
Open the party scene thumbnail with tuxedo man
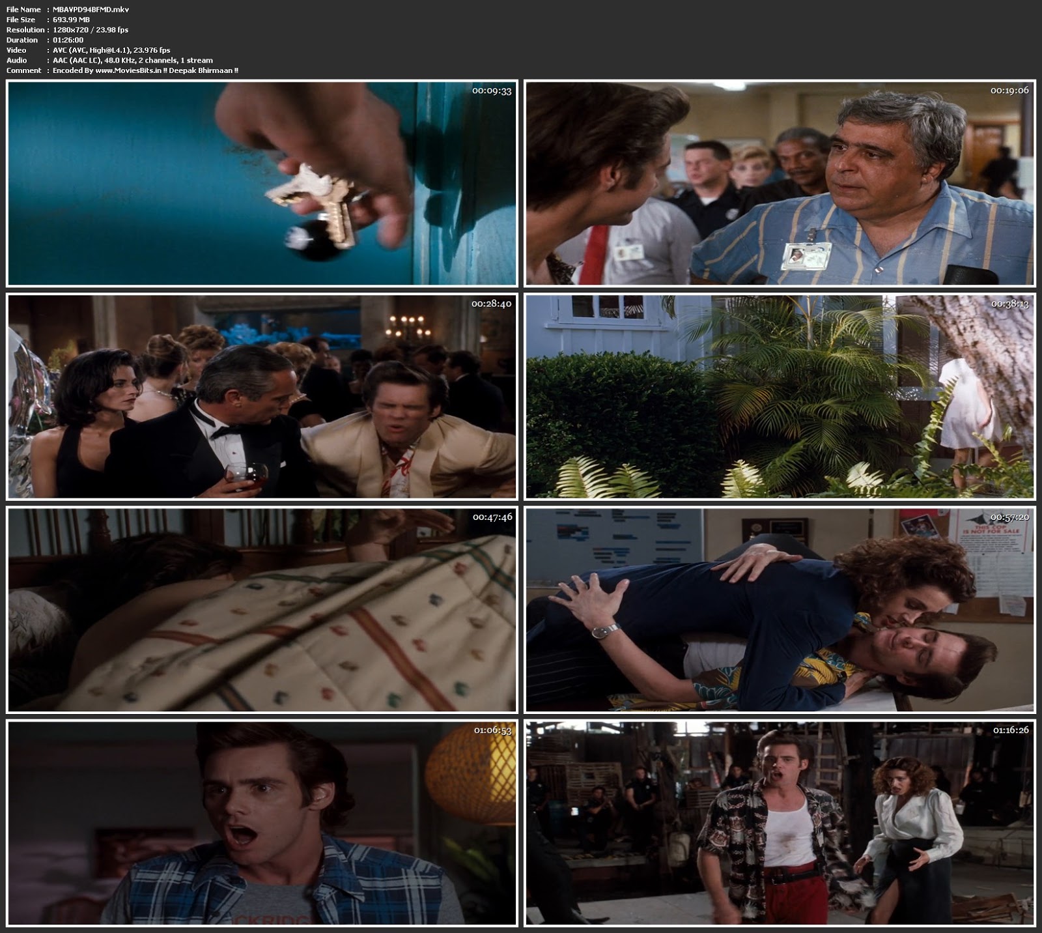coord(261,396)
